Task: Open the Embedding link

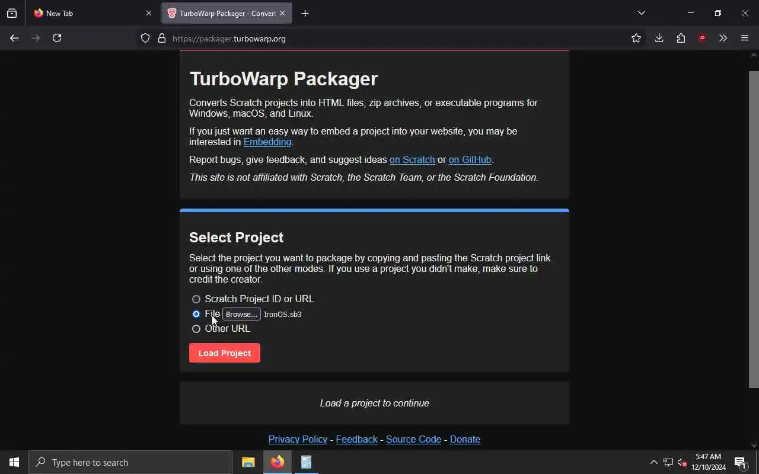Action: coord(267,142)
